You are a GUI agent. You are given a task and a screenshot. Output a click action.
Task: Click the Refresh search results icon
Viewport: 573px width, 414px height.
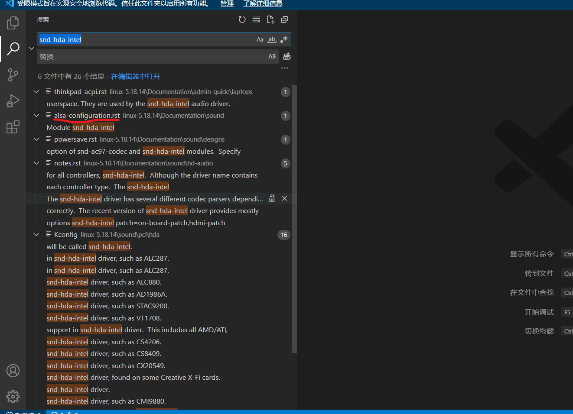(242, 19)
